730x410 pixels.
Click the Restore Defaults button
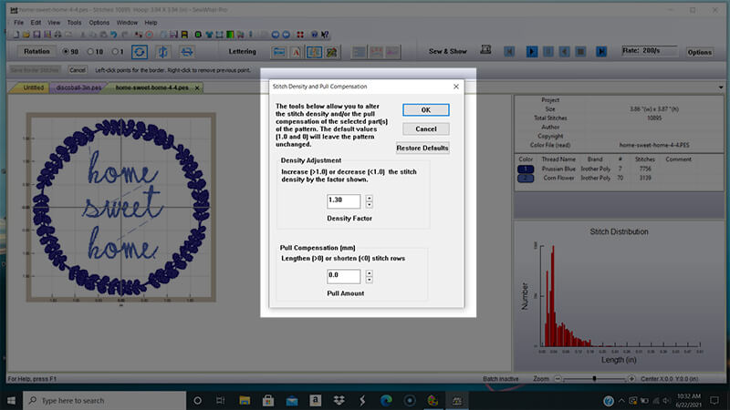tap(422, 148)
